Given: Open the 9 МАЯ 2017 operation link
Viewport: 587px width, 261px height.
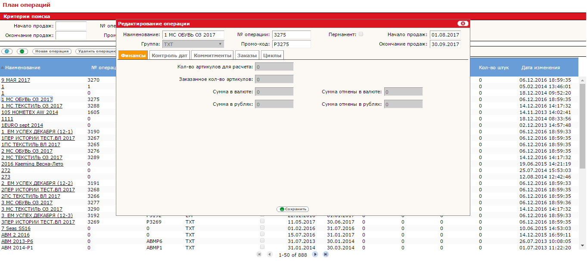Looking at the screenshot, I should [x=16, y=80].
